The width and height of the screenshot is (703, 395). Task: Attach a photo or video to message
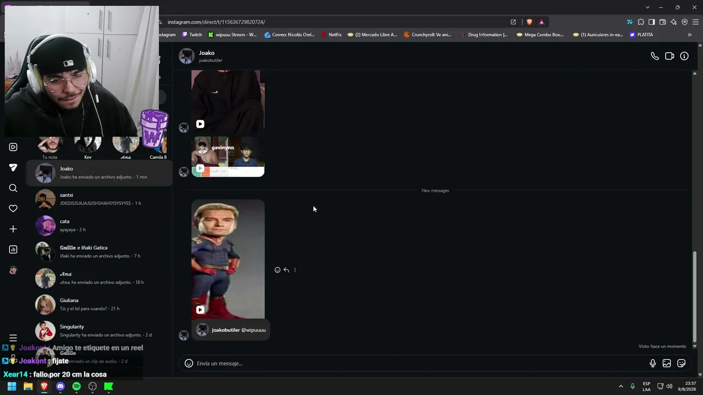tap(667, 363)
